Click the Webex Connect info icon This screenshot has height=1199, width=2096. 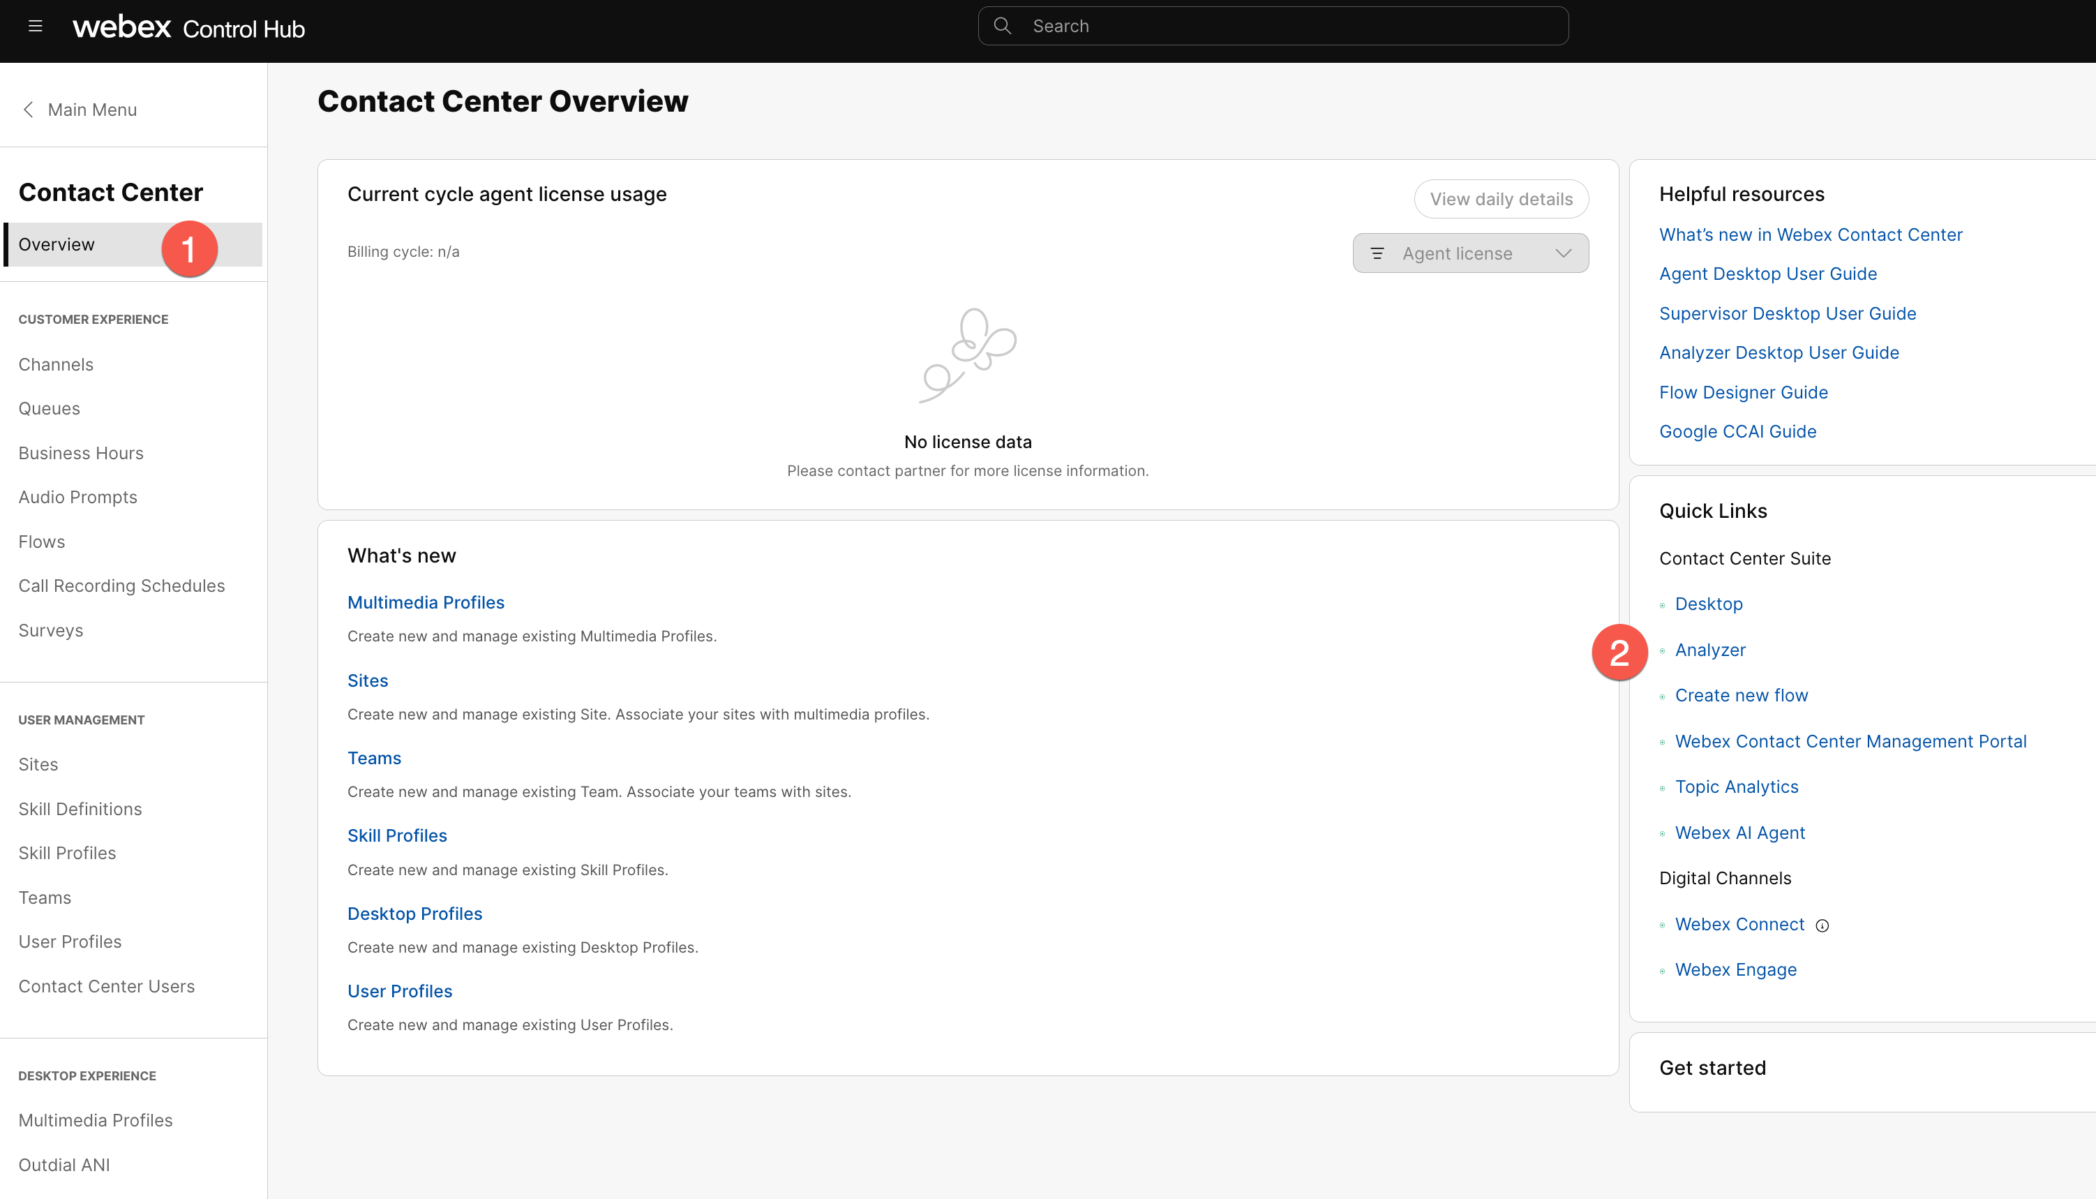pos(1822,925)
